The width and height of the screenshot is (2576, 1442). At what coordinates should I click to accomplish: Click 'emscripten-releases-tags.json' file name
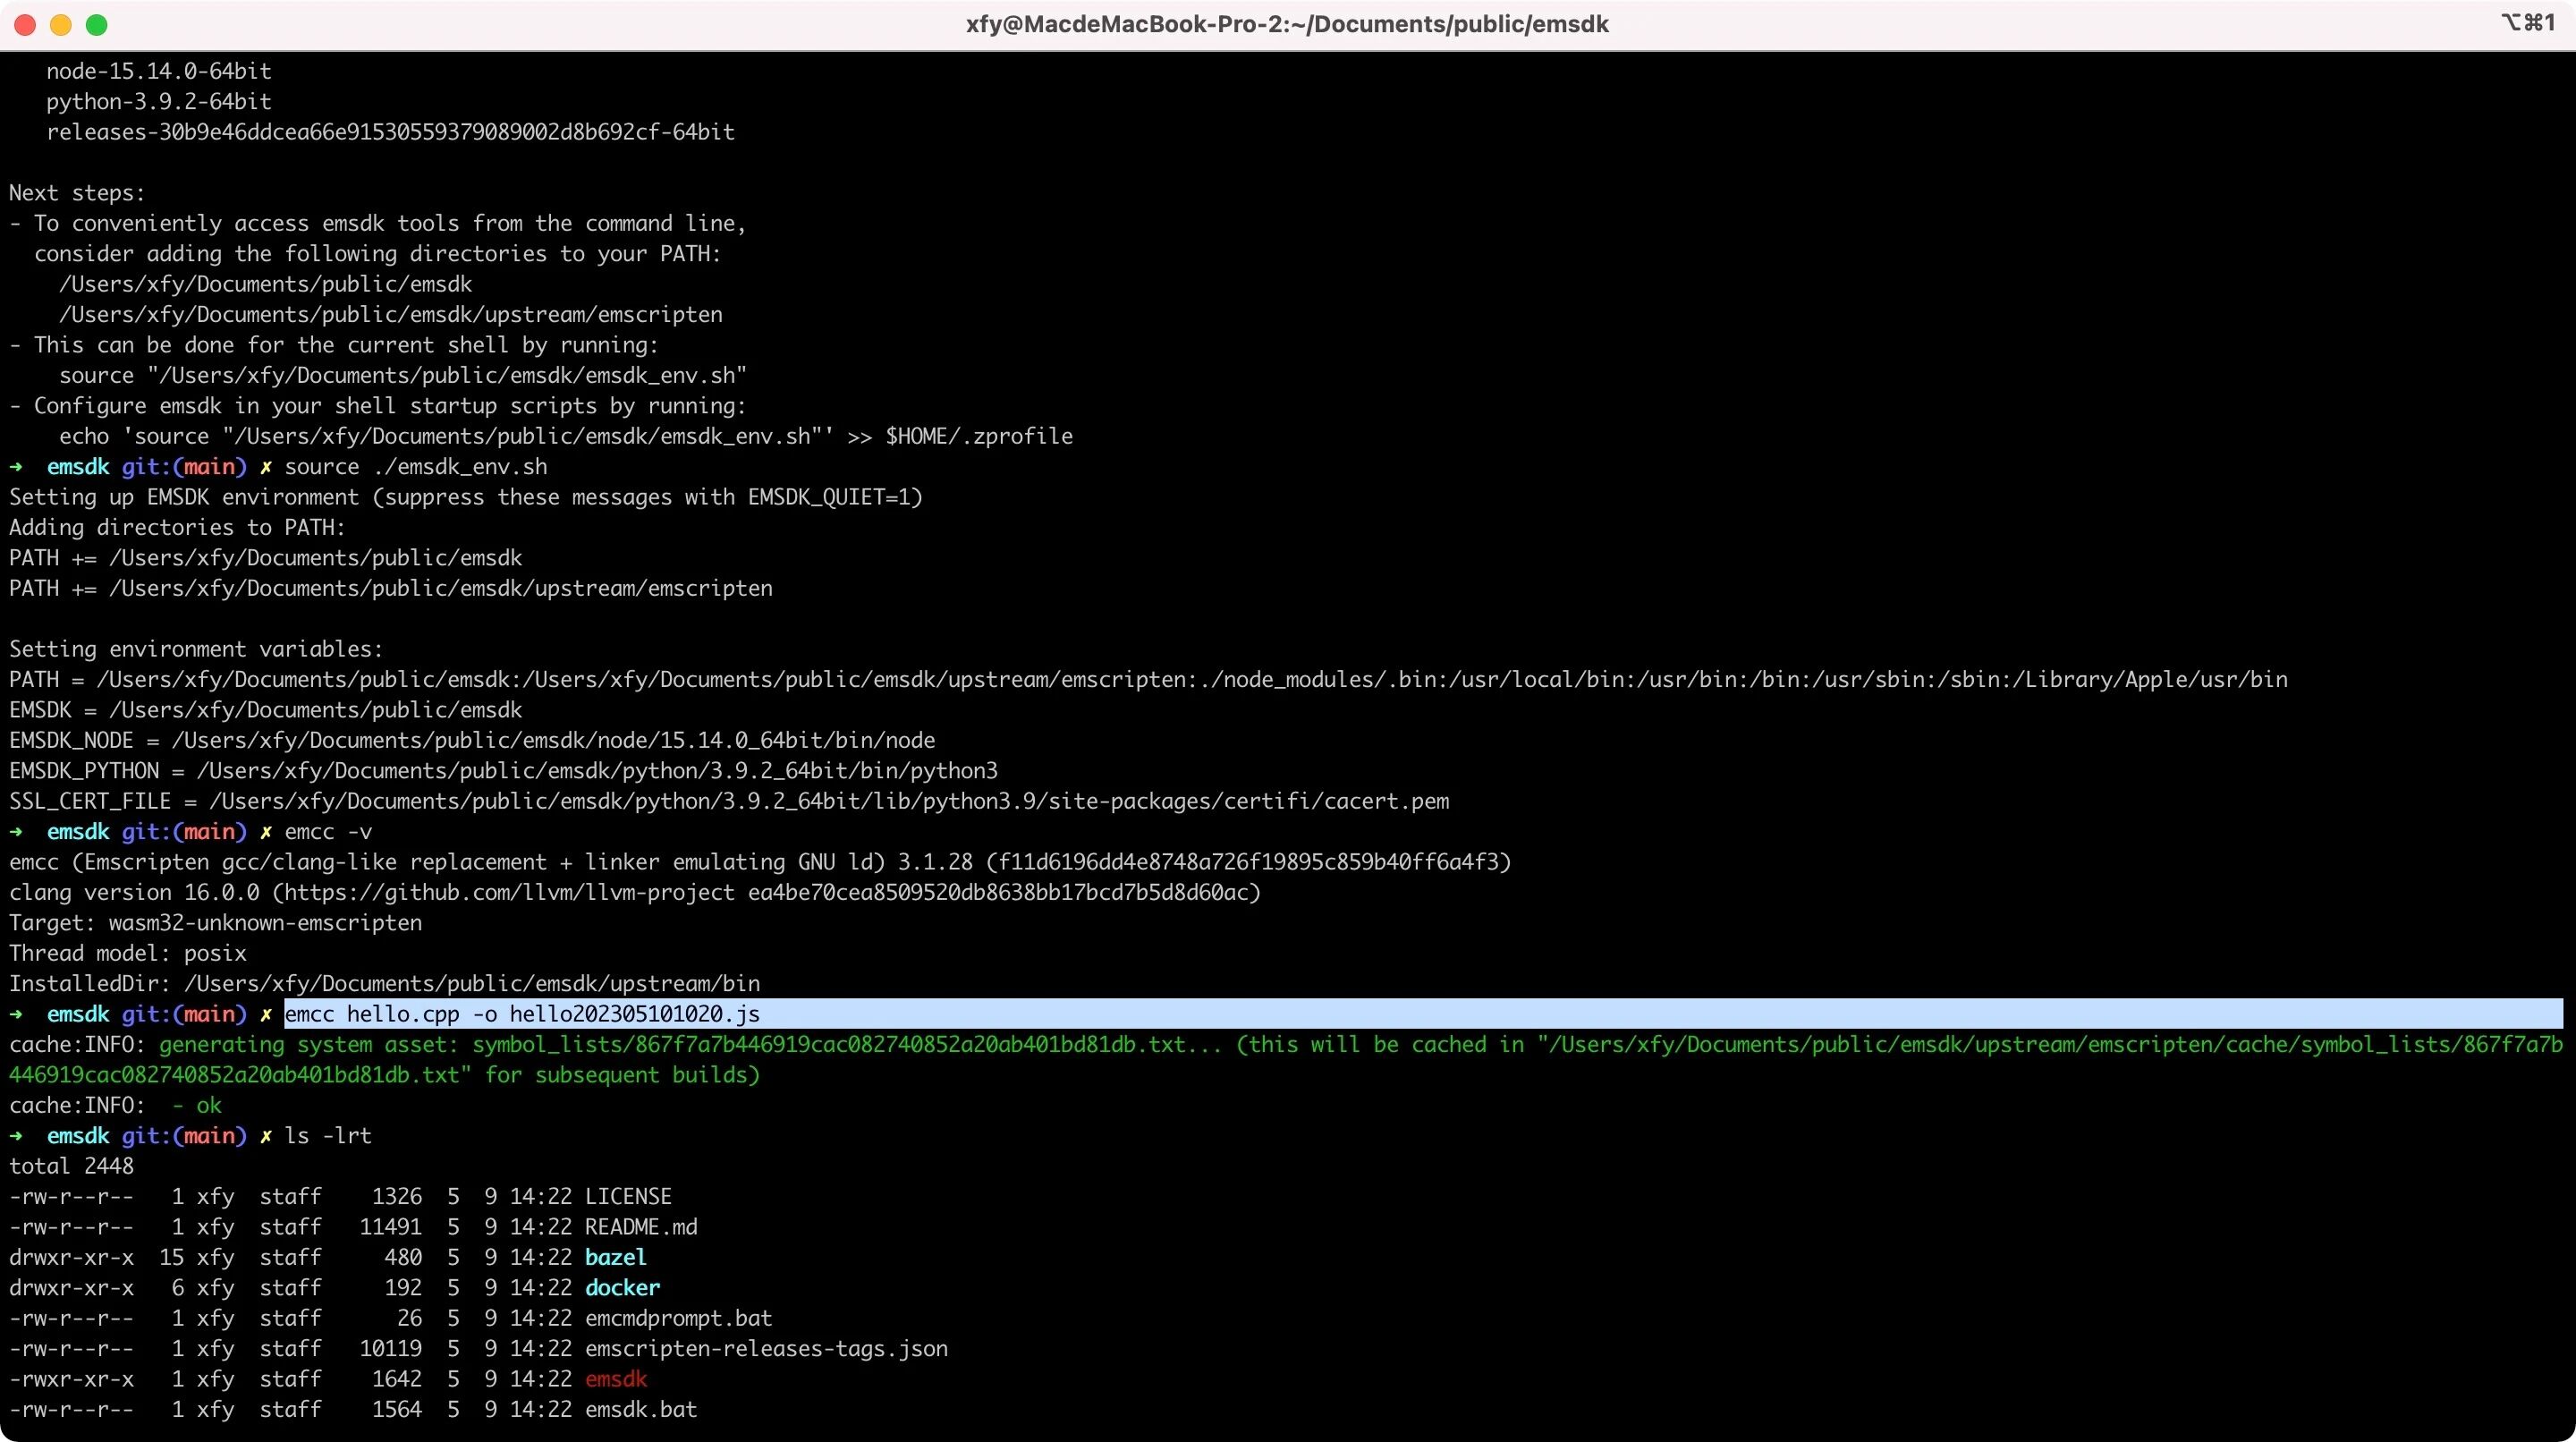pyautogui.click(x=766, y=1349)
